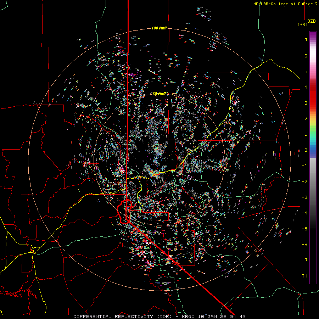Click the -5 value on the dB scale
319x319 pixels.
[x=304, y=229]
